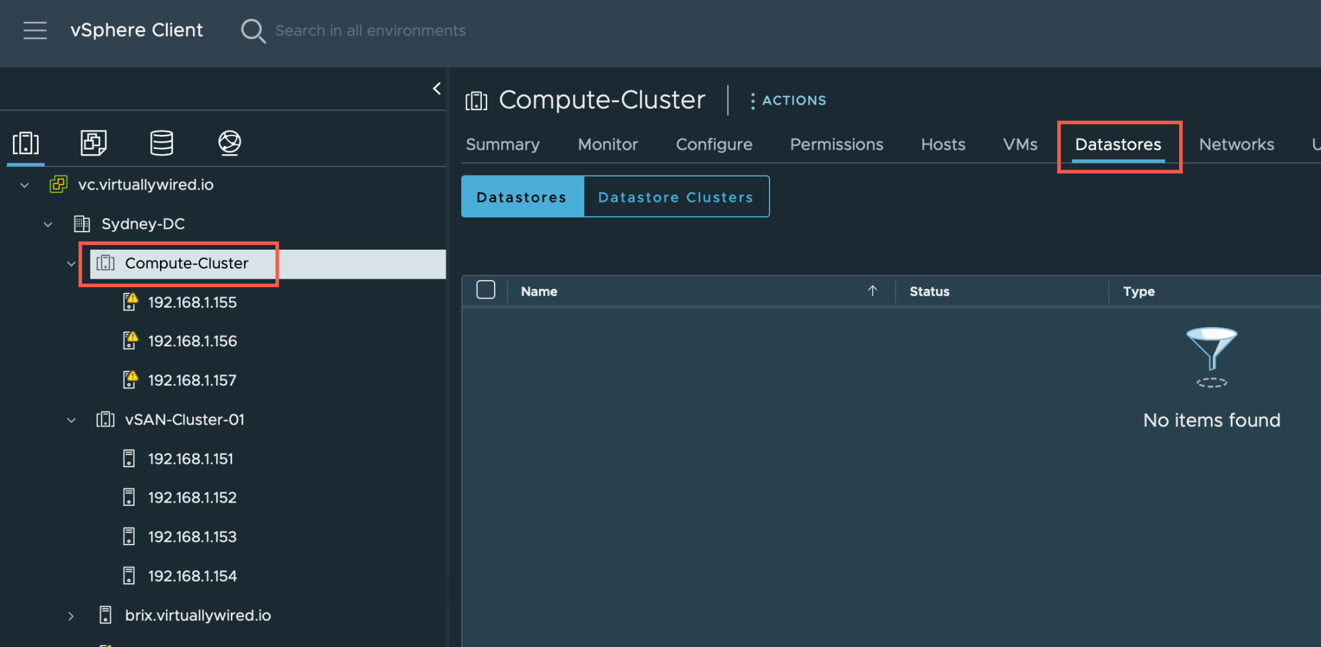The height and width of the screenshot is (647, 1321).
Task: Select the Compute-Cluster tree row
Action: click(268, 264)
